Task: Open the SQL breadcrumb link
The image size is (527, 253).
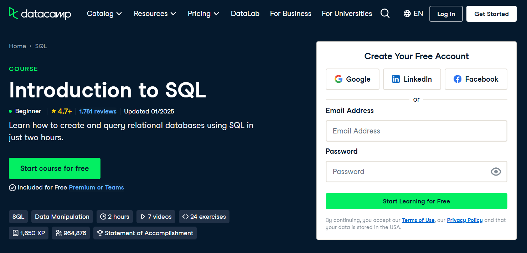Action: [41, 46]
